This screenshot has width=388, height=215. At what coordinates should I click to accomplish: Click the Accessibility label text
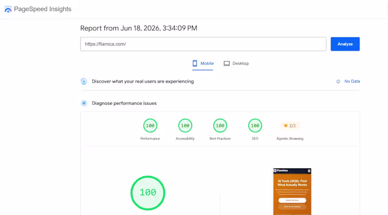coord(185,138)
